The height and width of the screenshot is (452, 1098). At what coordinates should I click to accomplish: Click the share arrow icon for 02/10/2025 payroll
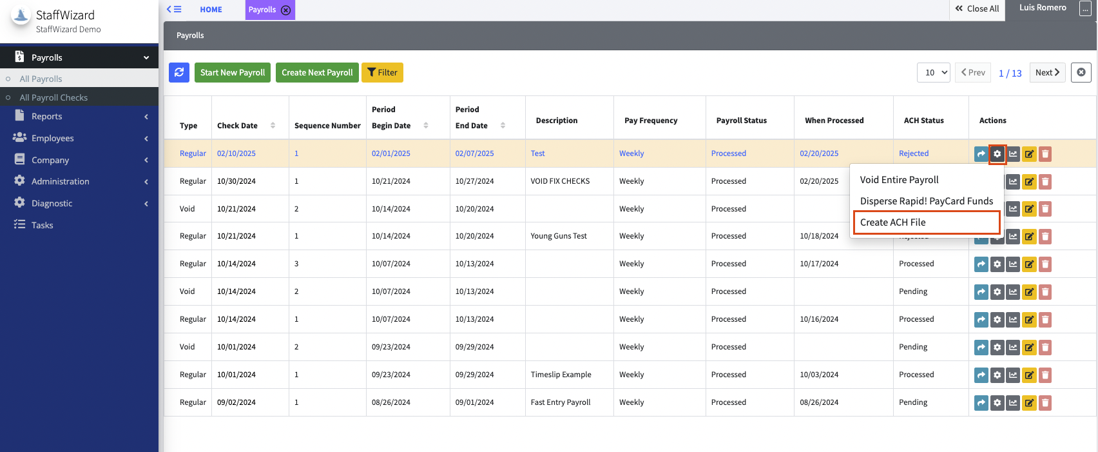tap(981, 153)
